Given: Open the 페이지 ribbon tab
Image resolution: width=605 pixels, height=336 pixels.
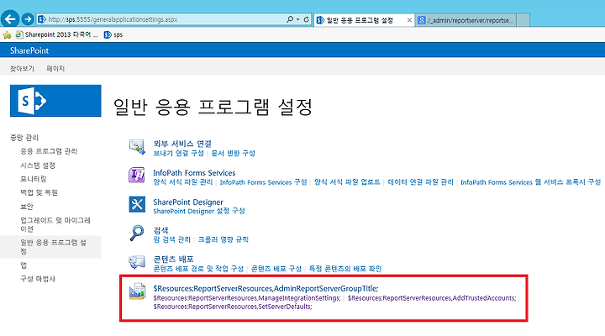Looking at the screenshot, I should [55, 68].
